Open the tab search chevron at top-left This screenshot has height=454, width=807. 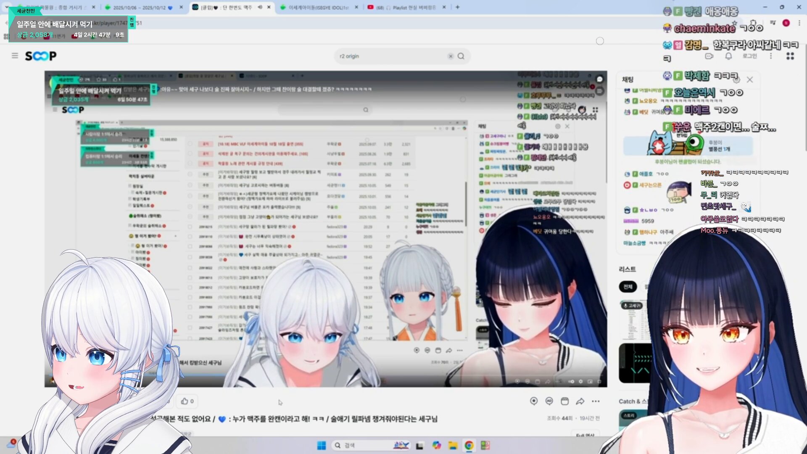coord(6,7)
